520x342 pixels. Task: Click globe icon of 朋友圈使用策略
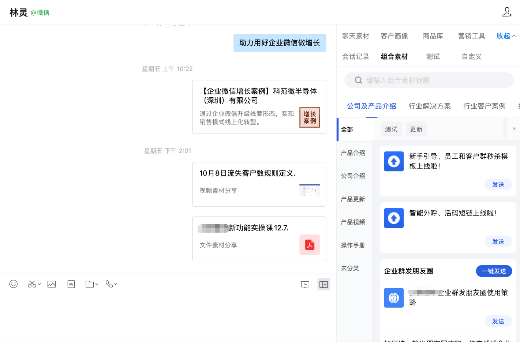(x=394, y=298)
